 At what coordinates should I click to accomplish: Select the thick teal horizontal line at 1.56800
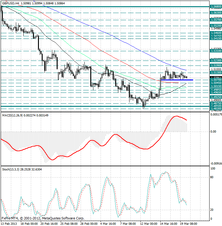105,7
